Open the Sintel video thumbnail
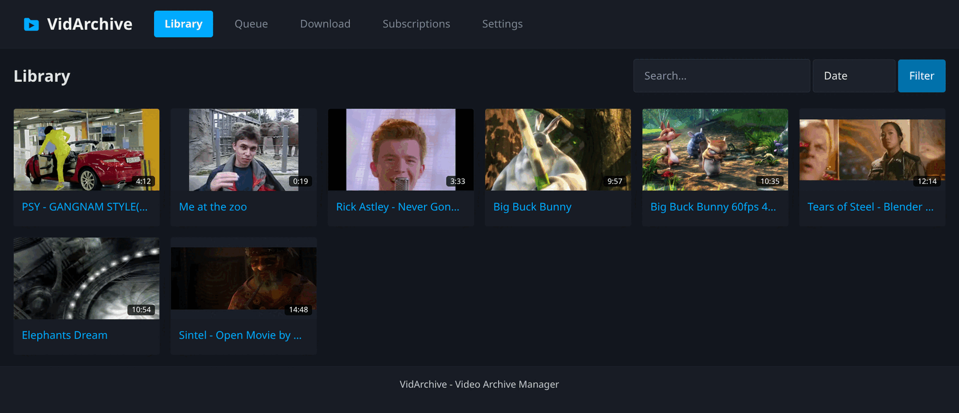The image size is (959, 413). pos(244,278)
